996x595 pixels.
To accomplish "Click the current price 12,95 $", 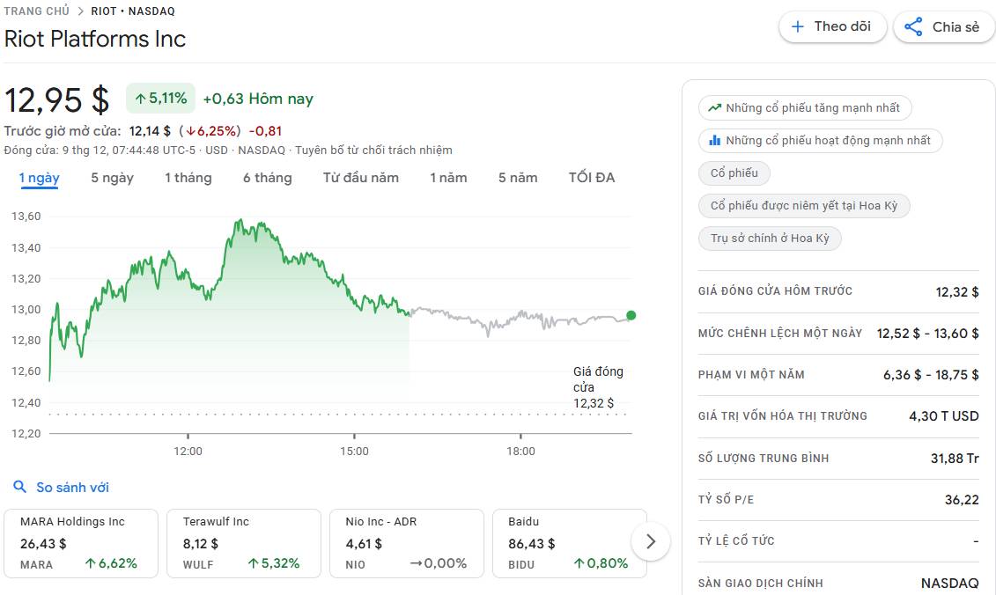I will point(57,99).
